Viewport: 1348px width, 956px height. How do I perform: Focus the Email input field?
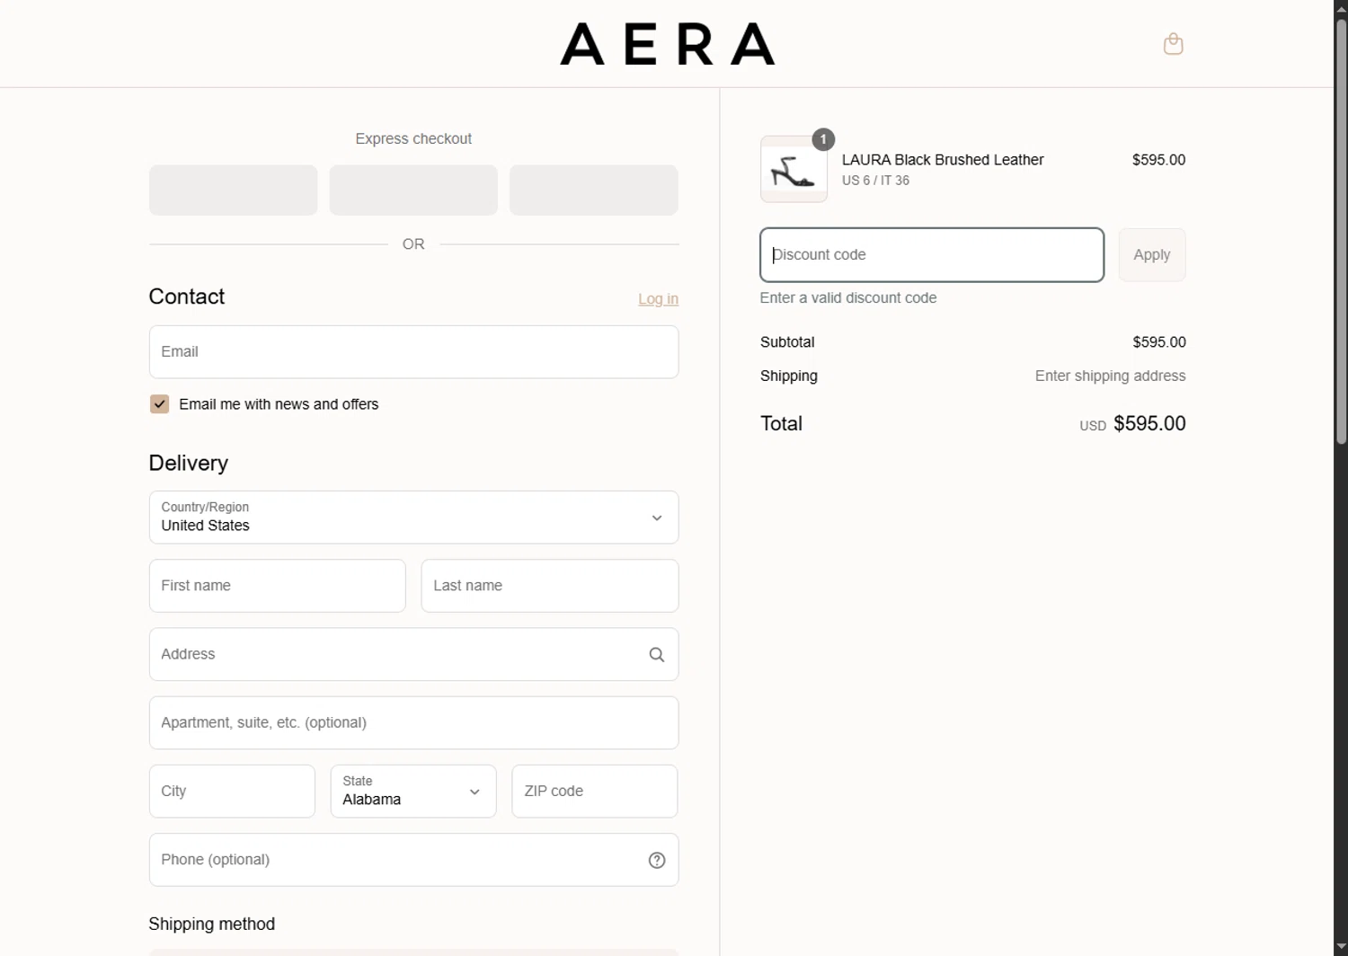point(413,352)
